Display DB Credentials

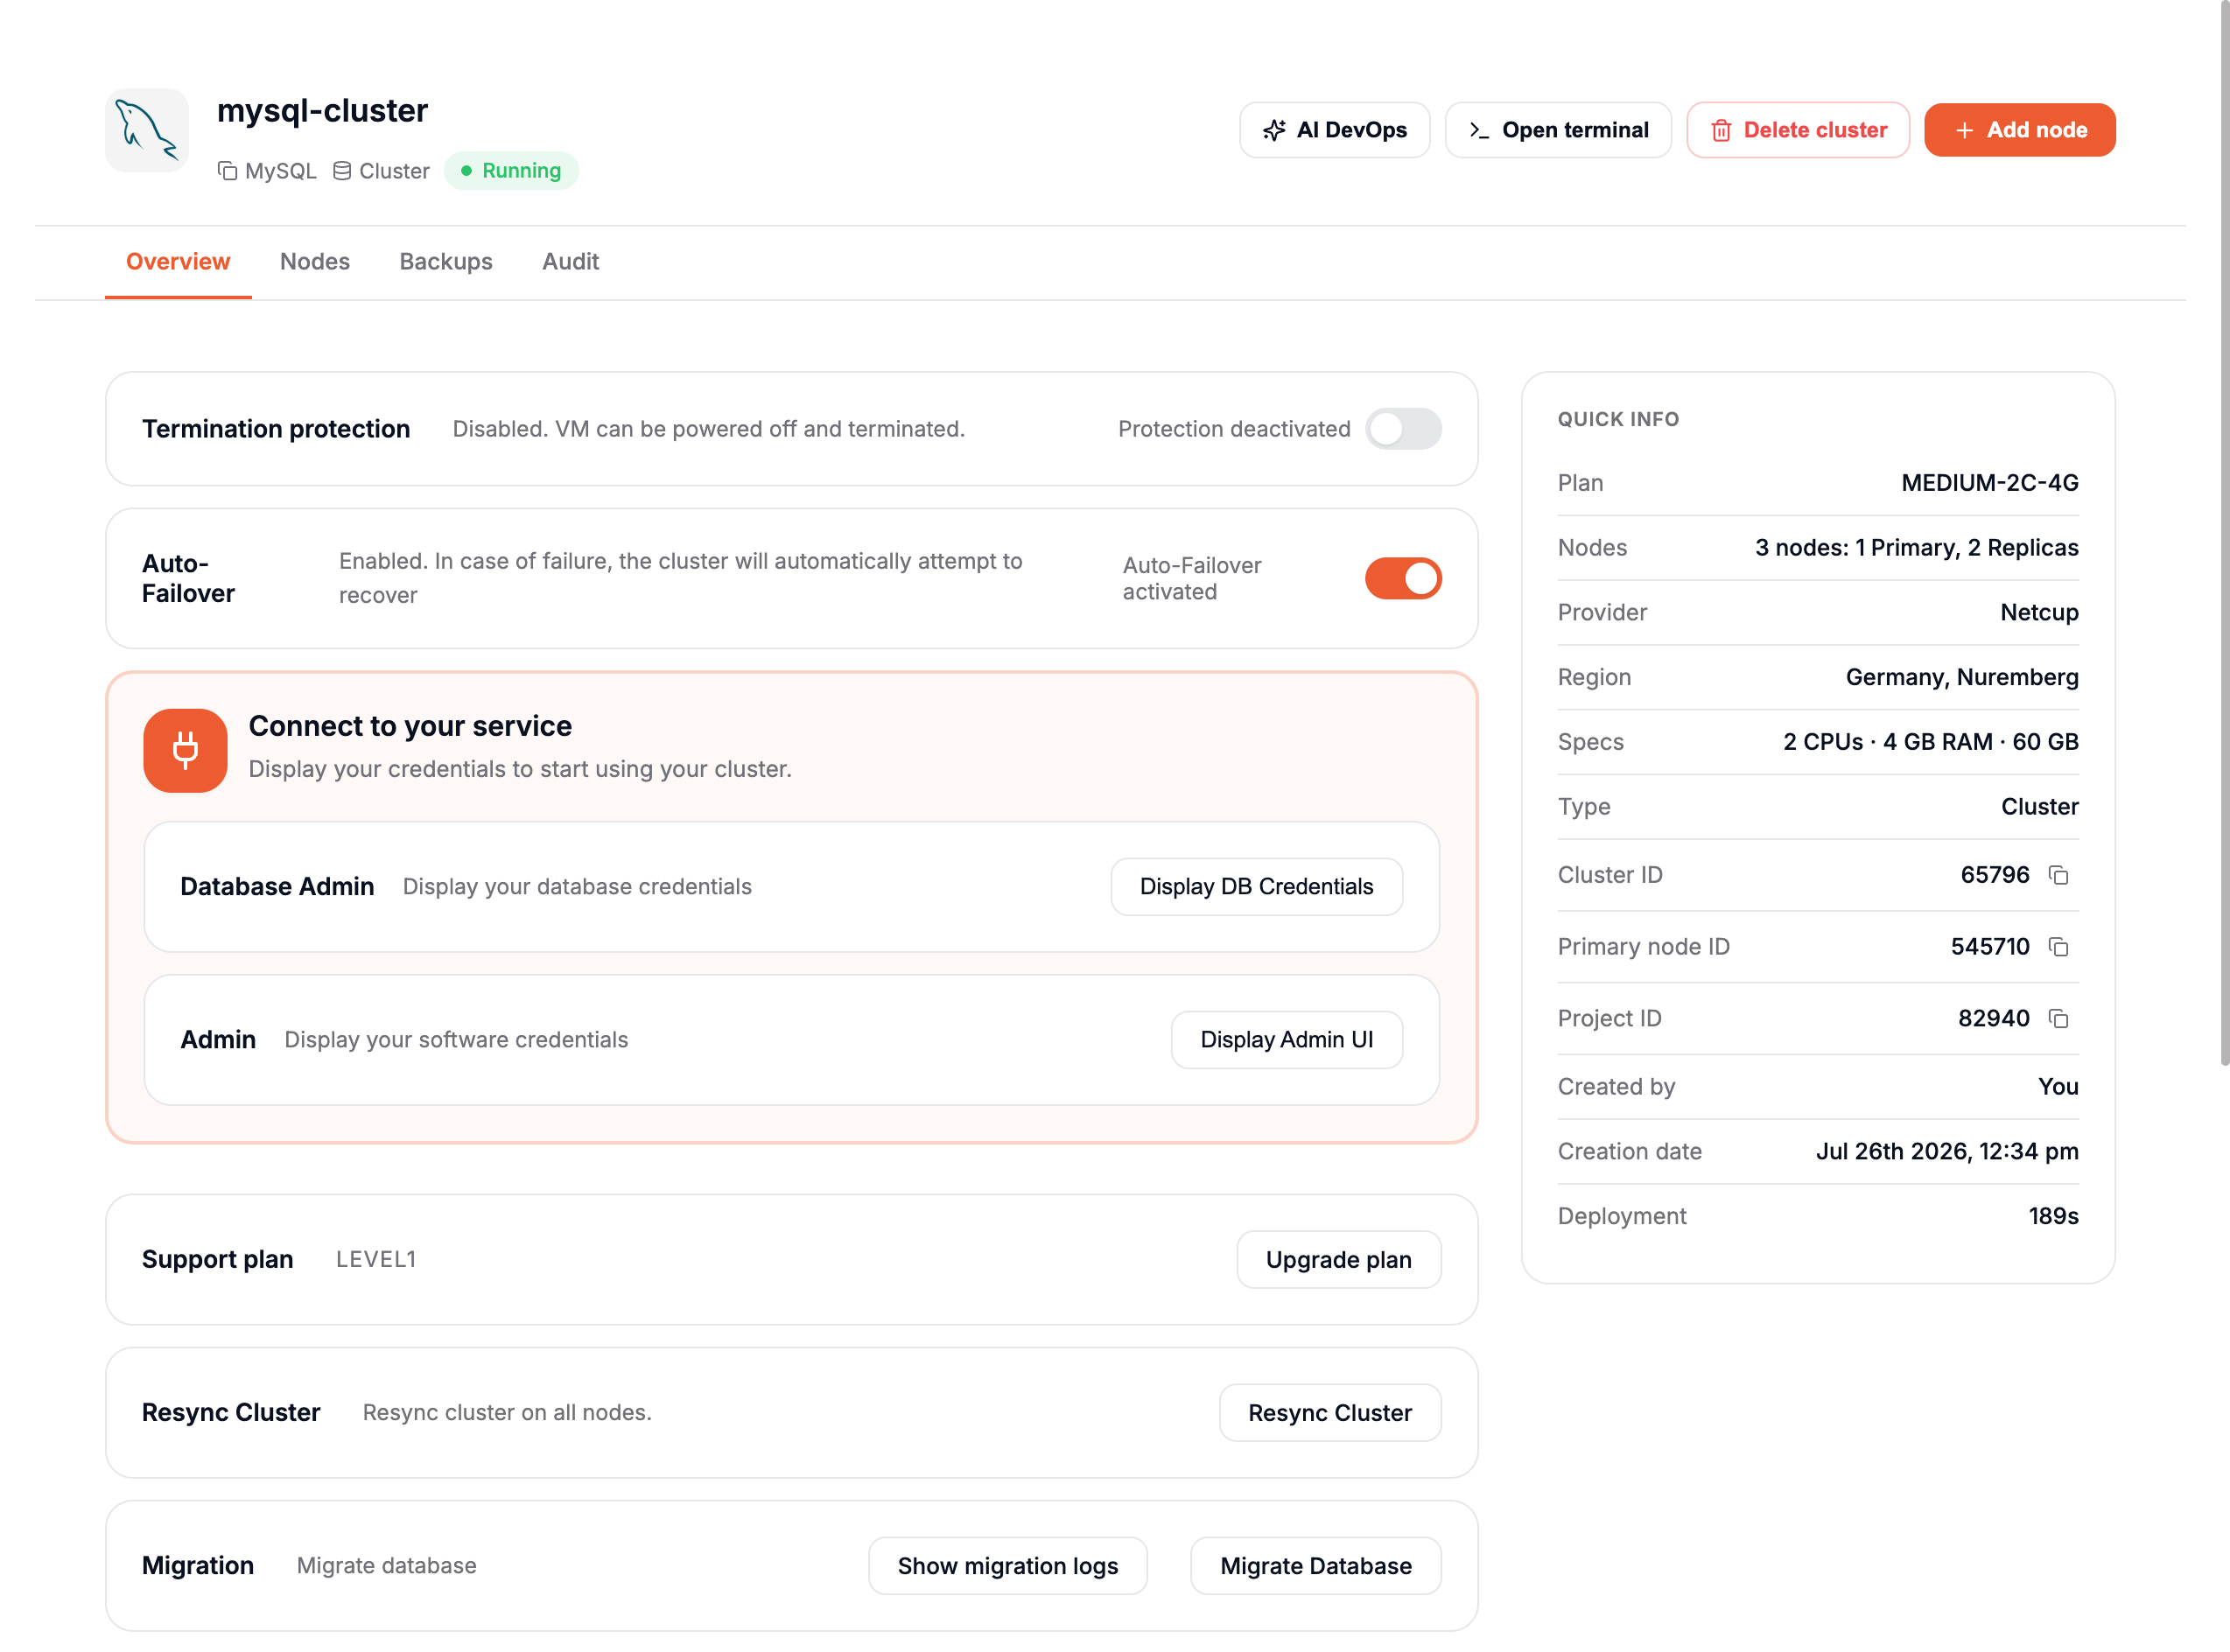[x=1256, y=887]
